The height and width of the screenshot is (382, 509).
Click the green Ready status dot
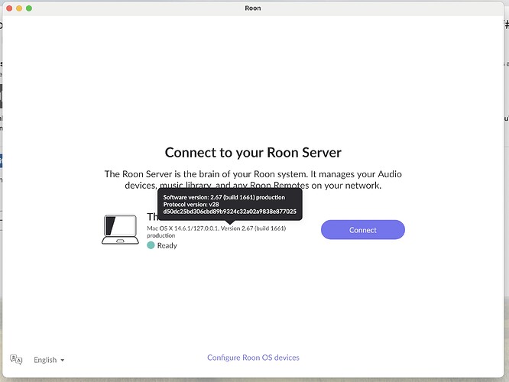[151, 245]
